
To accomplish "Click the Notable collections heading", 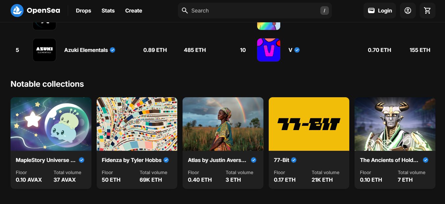I will coord(47,84).
